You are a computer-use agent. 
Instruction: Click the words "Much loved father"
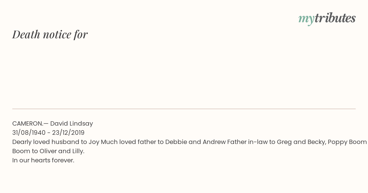click(129, 142)
